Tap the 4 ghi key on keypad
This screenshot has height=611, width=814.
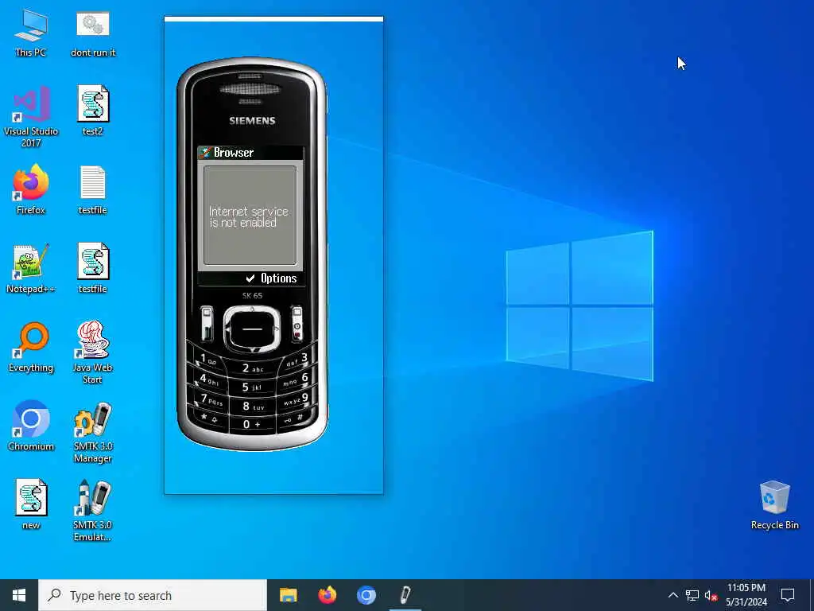point(209,379)
